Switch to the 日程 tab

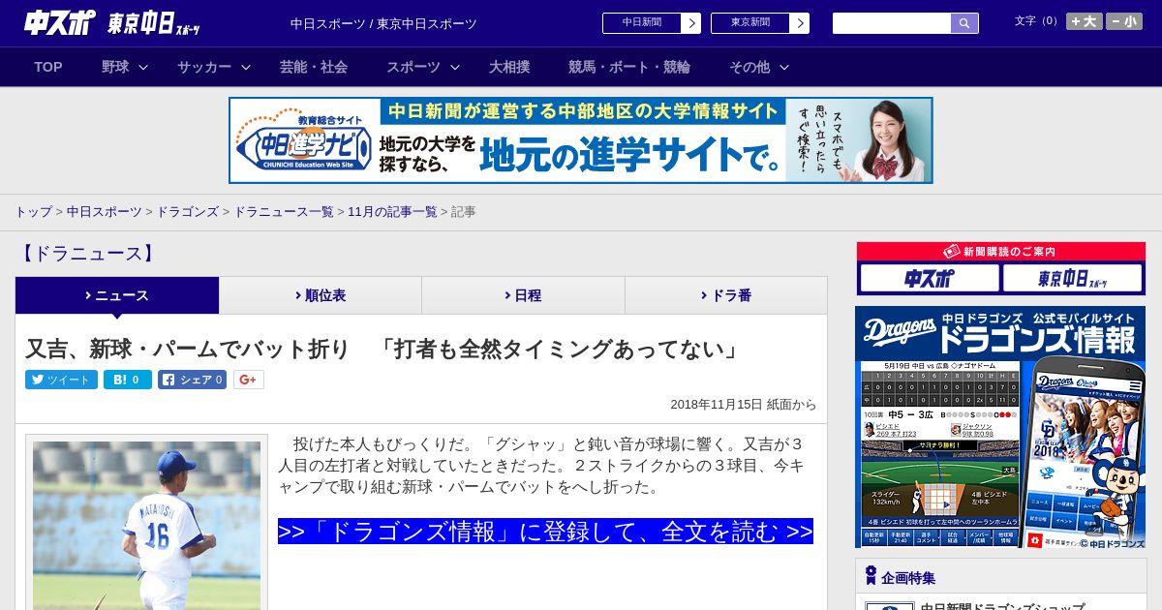(x=523, y=295)
